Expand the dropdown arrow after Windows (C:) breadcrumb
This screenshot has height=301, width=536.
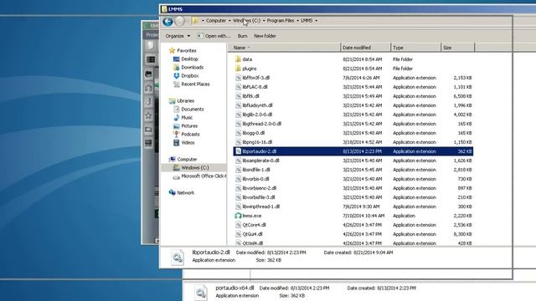(264, 21)
